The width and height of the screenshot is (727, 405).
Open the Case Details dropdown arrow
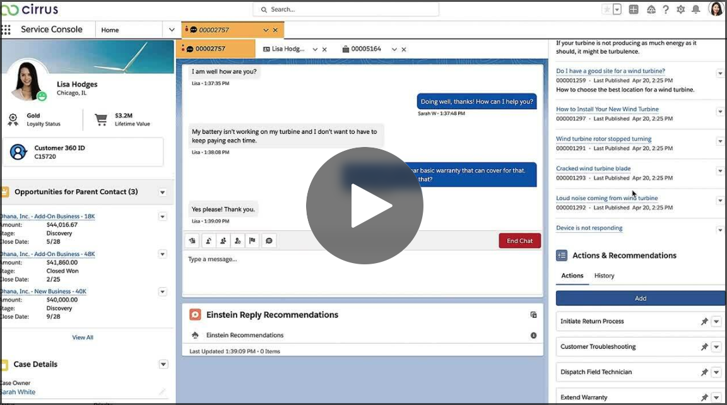coord(163,364)
